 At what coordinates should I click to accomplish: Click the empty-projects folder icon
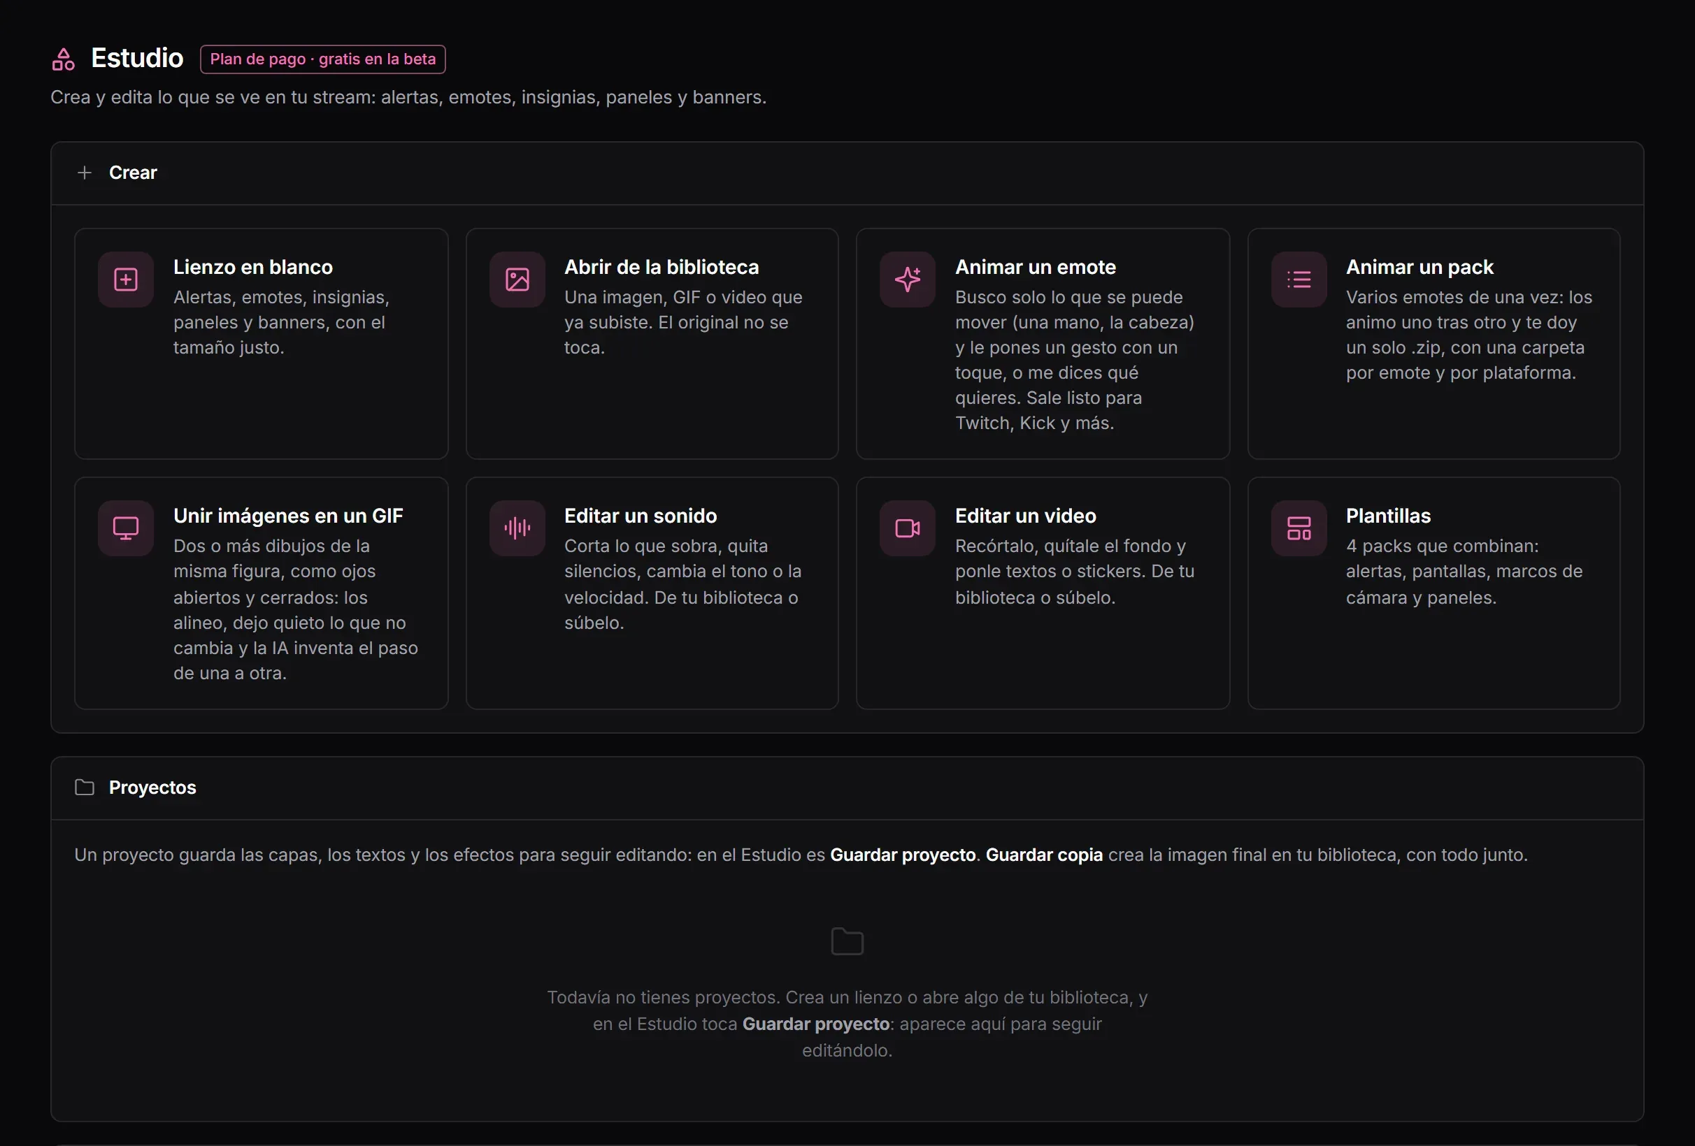pyautogui.click(x=847, y=941)
